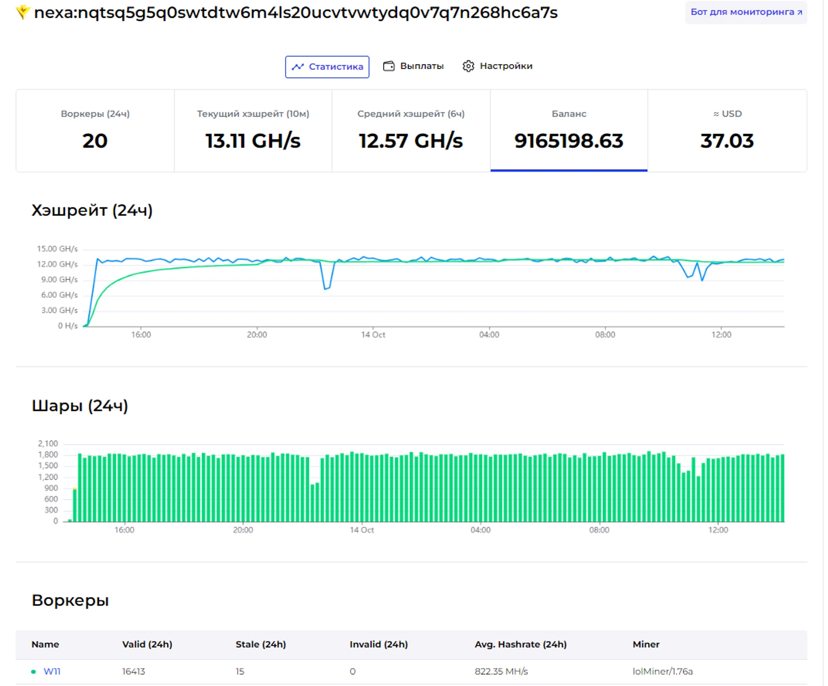Click the wallet address heading text
Viewport: 828px width, 686px height.
(x=296, y=13)
